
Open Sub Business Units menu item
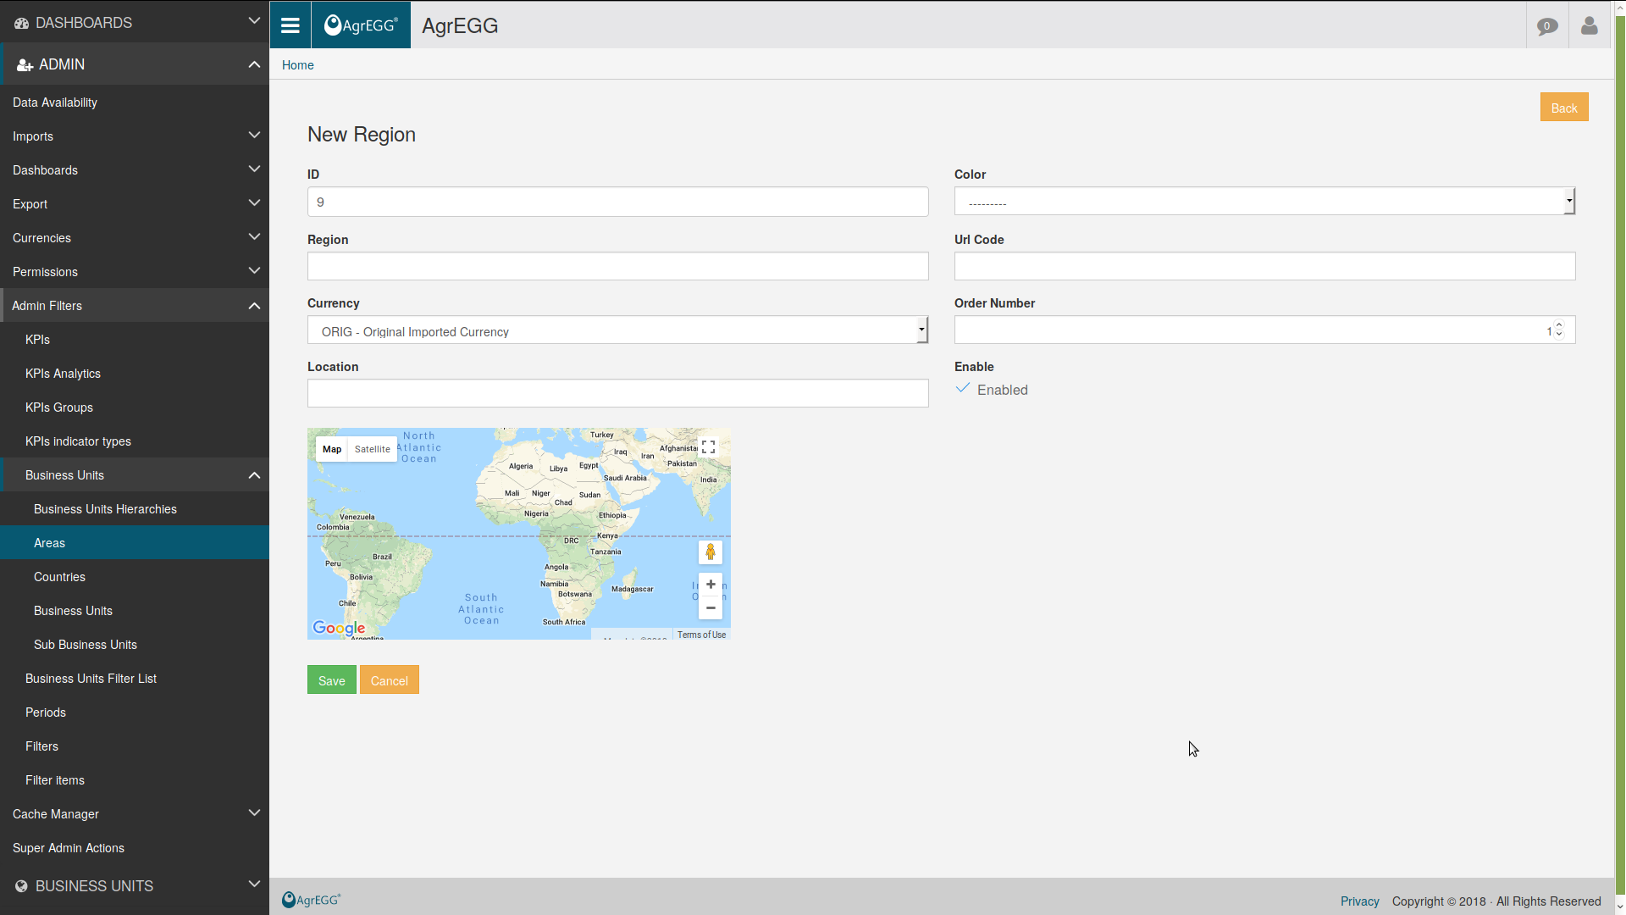(x=135, y=645)
